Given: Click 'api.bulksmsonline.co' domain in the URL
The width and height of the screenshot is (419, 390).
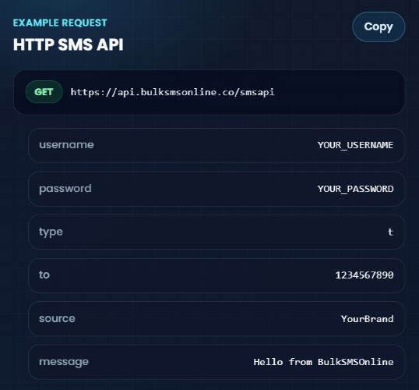Looking at the screenshot, I should tap(175, 92).
